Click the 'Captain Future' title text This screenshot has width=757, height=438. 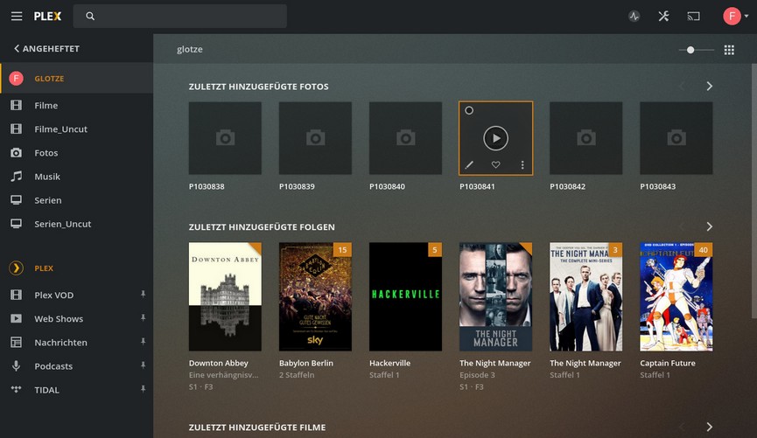coord(668,363)
